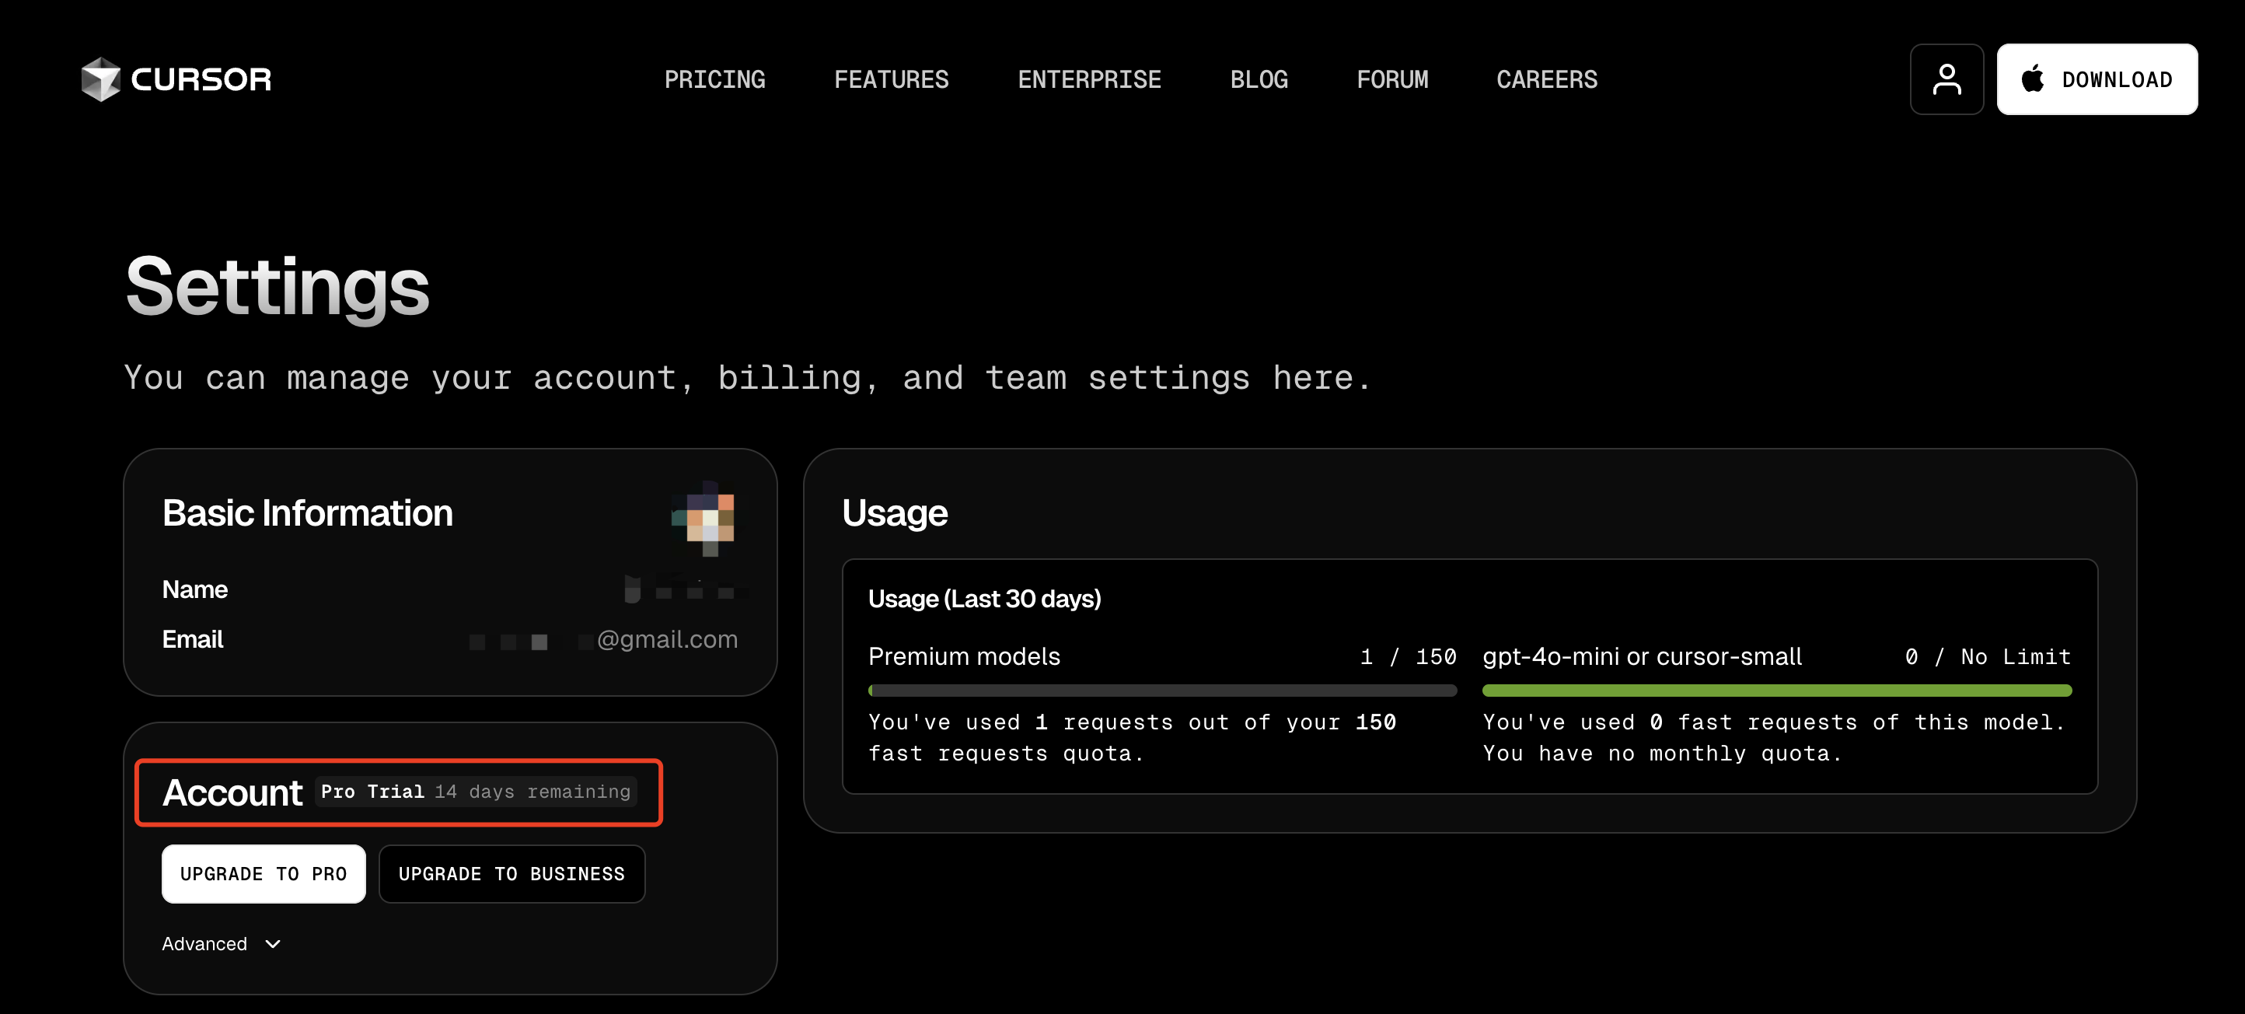Click 'fast requests quota.' description text
Viewport: 2245px width, 1014px height.
coord(1006,754)
